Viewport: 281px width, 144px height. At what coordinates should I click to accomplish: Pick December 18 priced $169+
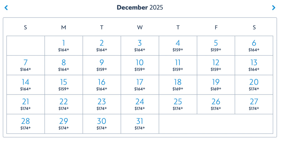[x=178, y=85]
